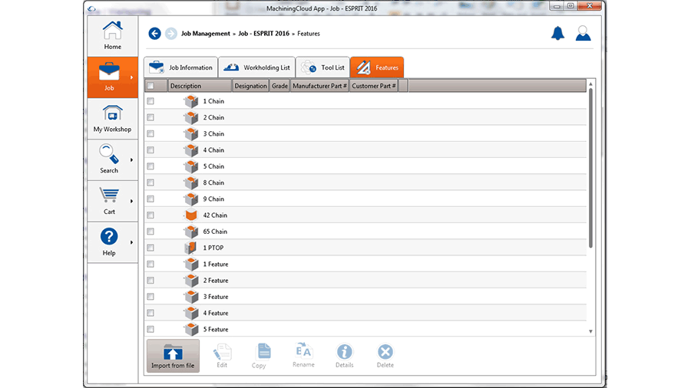Click the Copy feature button
The height and width of the screenshot is (388, 691).
pyautogui.click(x=260, y=356)
